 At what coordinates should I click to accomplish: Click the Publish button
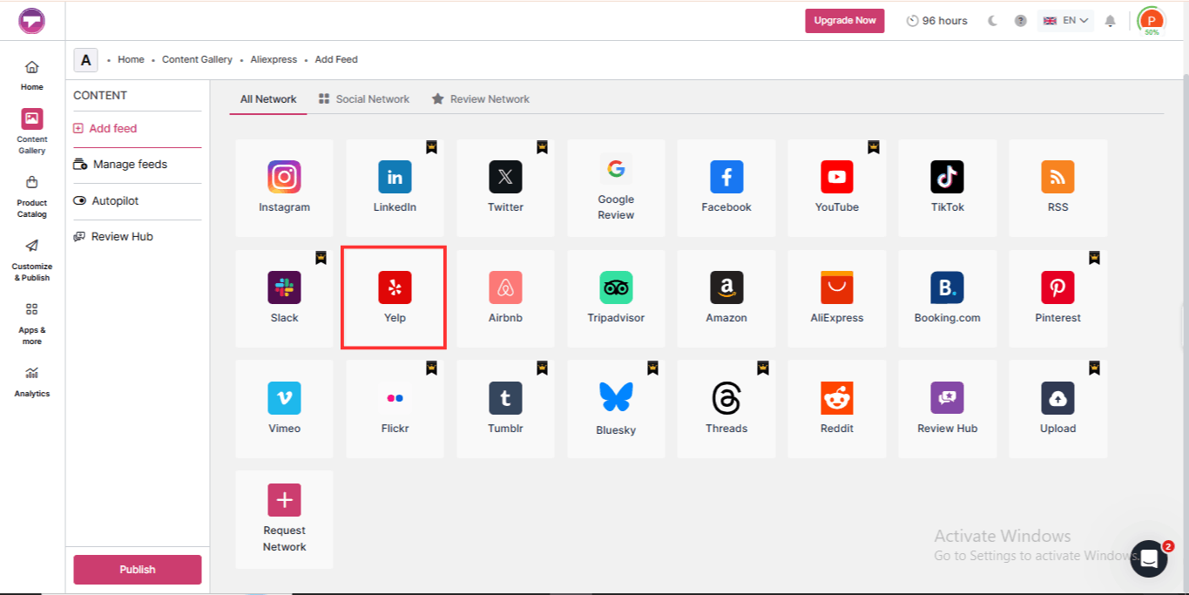[138, 570]
